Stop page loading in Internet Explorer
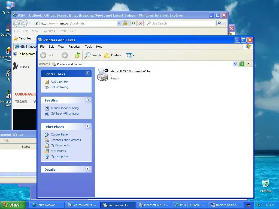Screen dimensions: 279x209 click(x=141, y=23)
